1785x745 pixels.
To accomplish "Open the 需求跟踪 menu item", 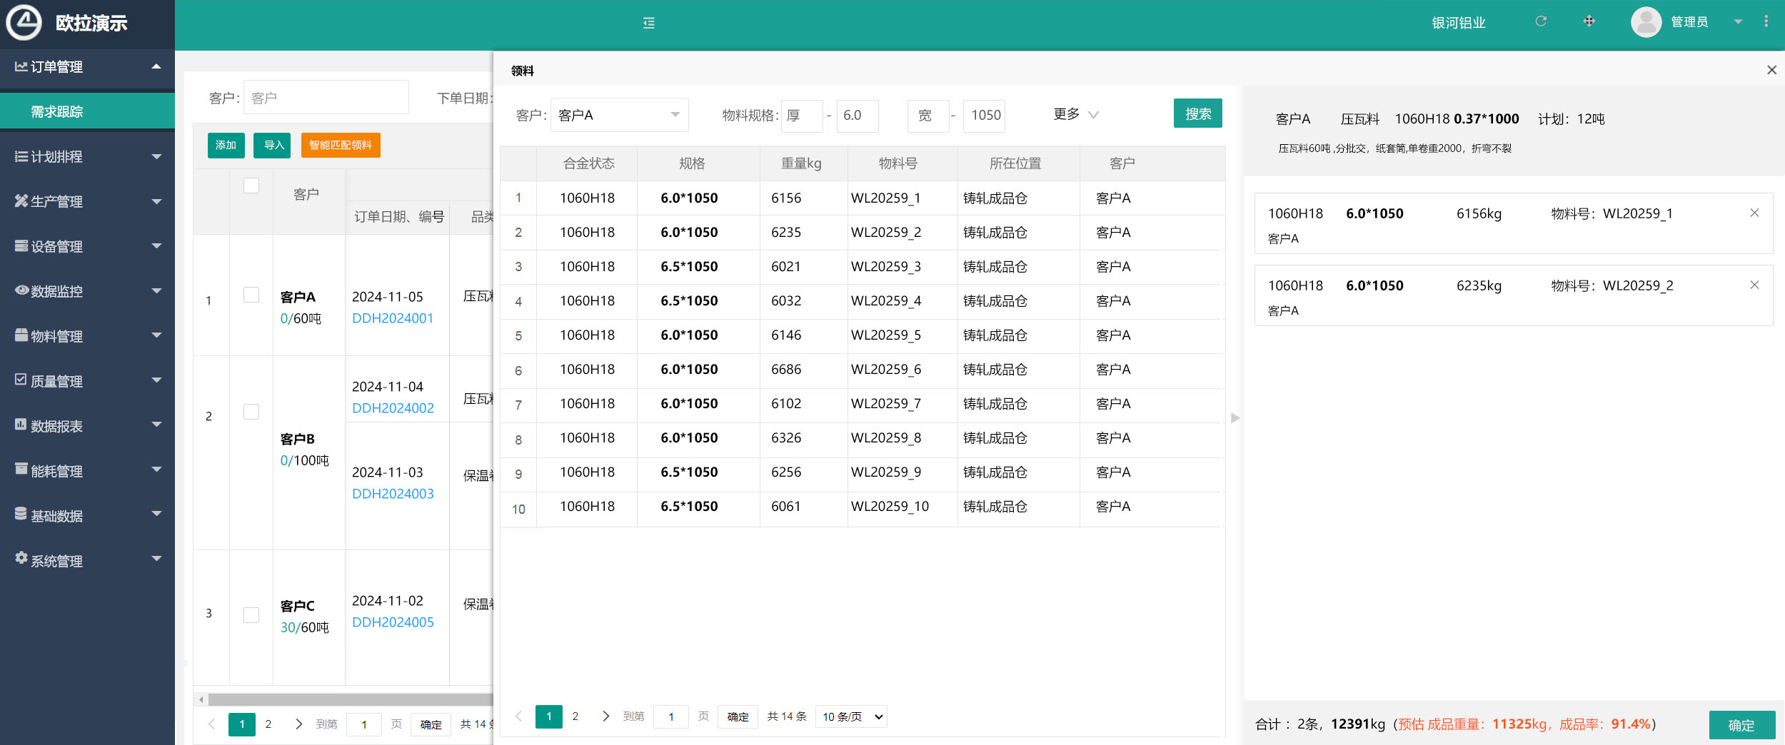I will click(x=87, y=111).
